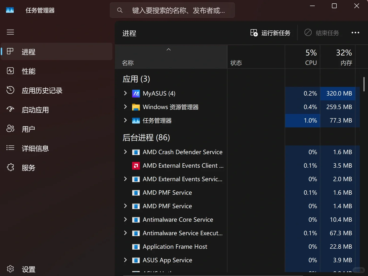Open the Services (服务) panel
This screenshot has height=276, width=368.
coord(29,168)
